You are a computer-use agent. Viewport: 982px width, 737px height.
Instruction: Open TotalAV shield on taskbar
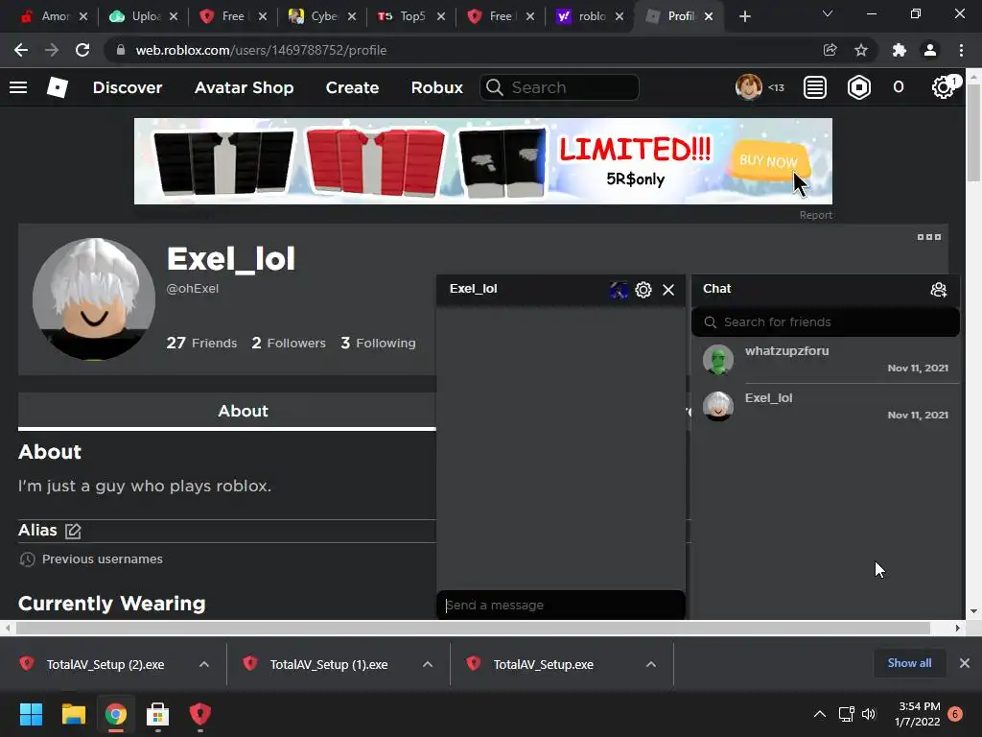tap(199, 714)
